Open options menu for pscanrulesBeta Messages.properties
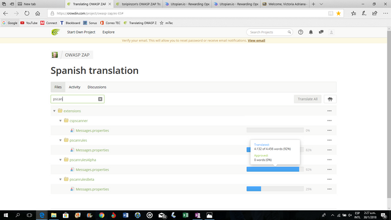 click(329, 189)
